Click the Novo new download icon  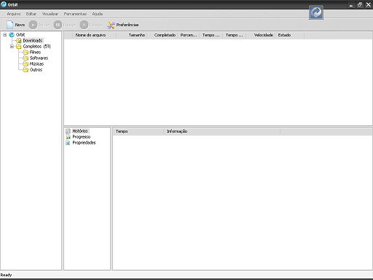coord(9,25)
